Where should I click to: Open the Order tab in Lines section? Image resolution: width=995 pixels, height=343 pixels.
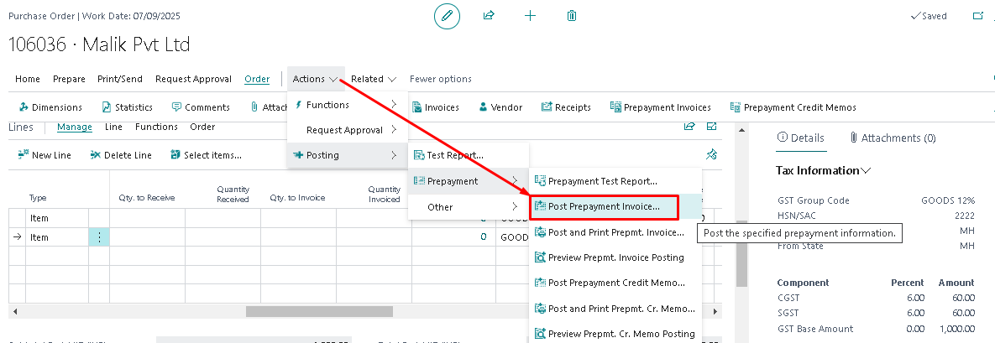(202, 127)
